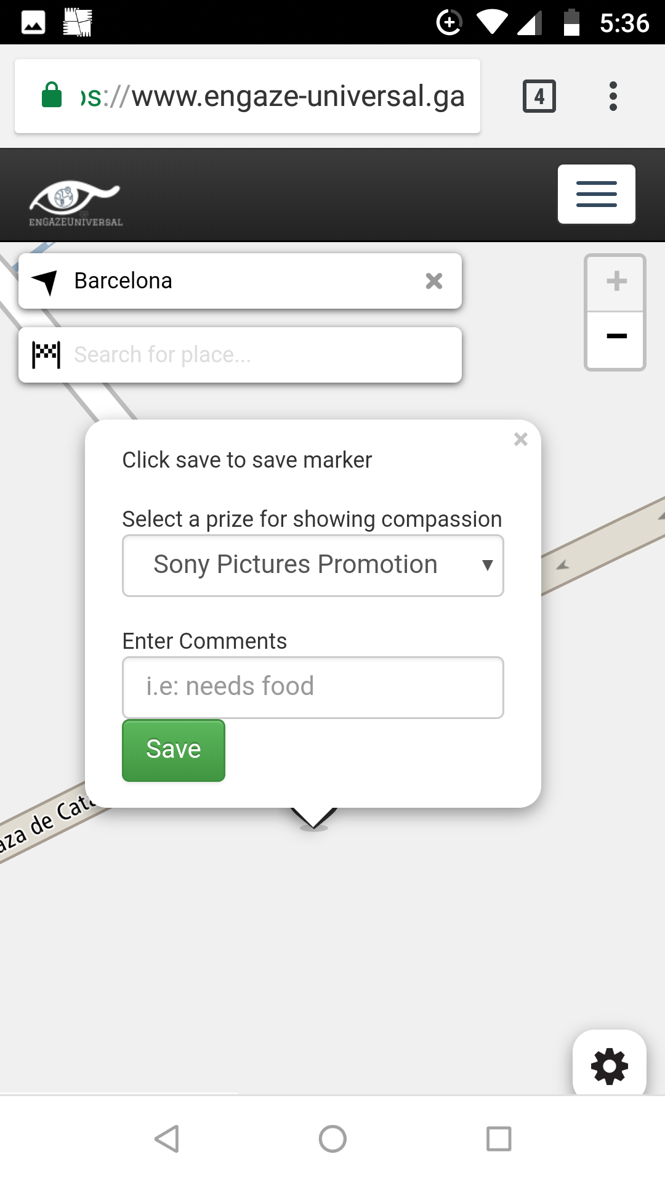665x1183 pixels.
Task: Tap the browser URL address bar
Action: [x=271, y=96]
